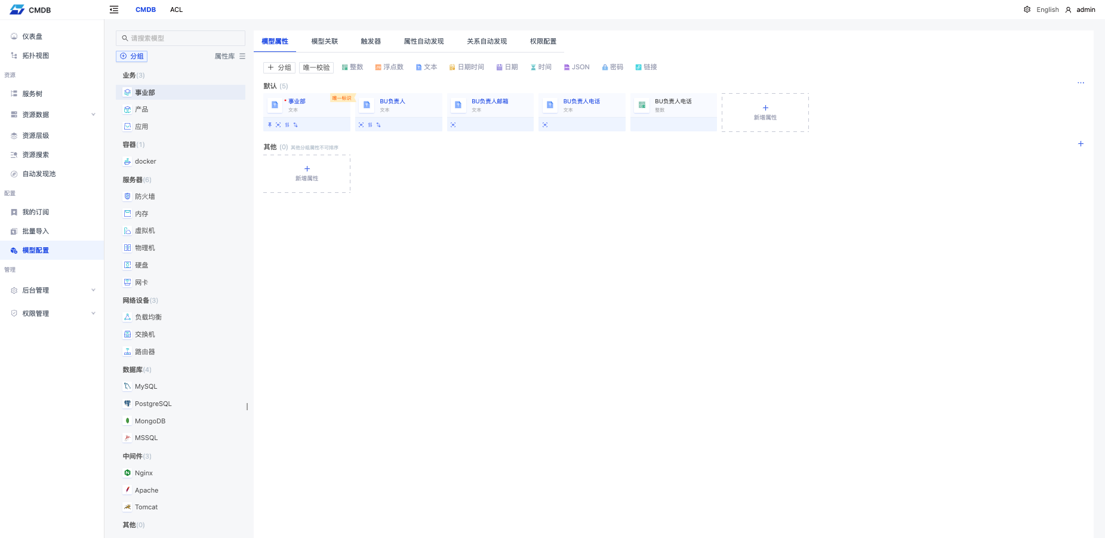
Task: Expand the 权限管理 sidebar menu
Action: (93, 313)
